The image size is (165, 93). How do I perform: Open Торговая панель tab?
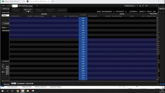(55, 87)
